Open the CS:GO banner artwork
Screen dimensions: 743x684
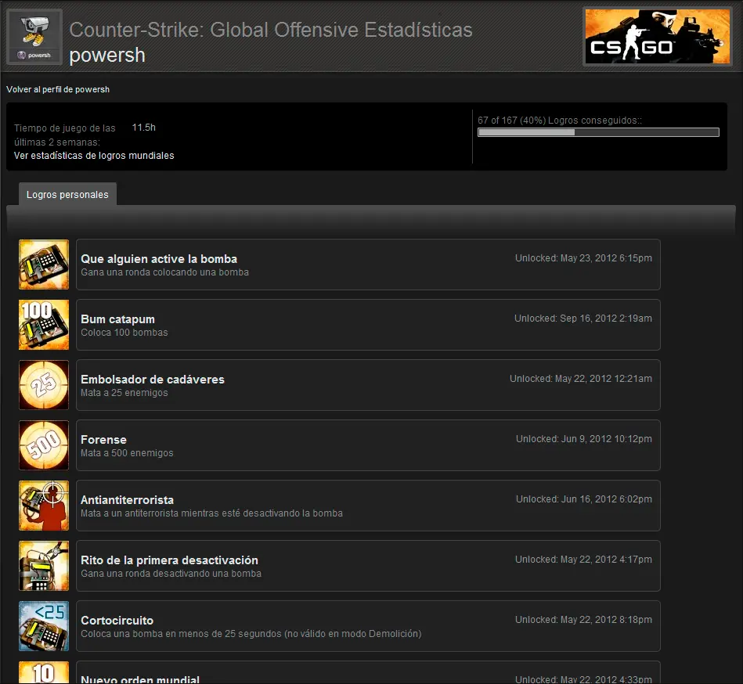[656, 36]
